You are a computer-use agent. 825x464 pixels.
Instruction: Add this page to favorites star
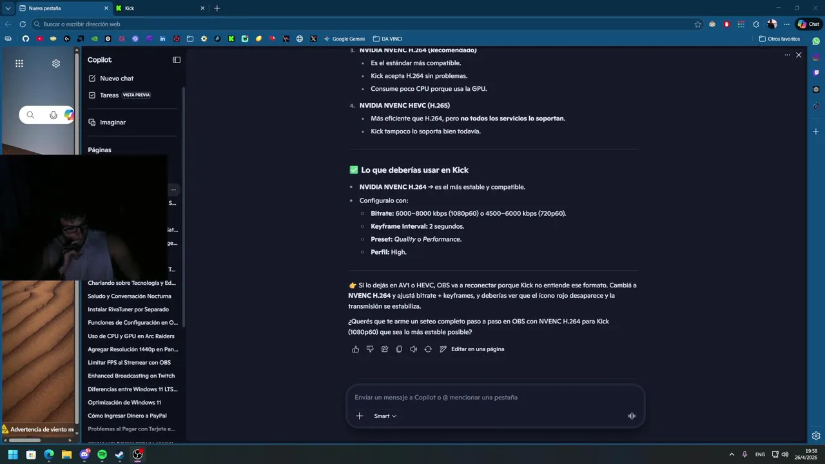pos(697,24)
